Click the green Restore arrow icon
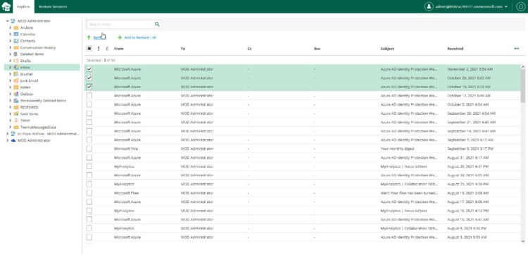Screen dimensions: 528x258 [89, 38]
